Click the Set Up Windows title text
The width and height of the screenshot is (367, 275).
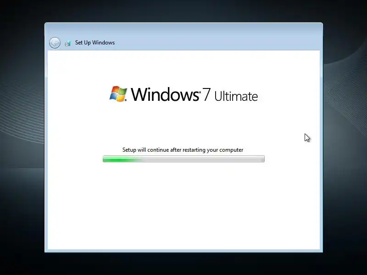click(x=95, y=43)
